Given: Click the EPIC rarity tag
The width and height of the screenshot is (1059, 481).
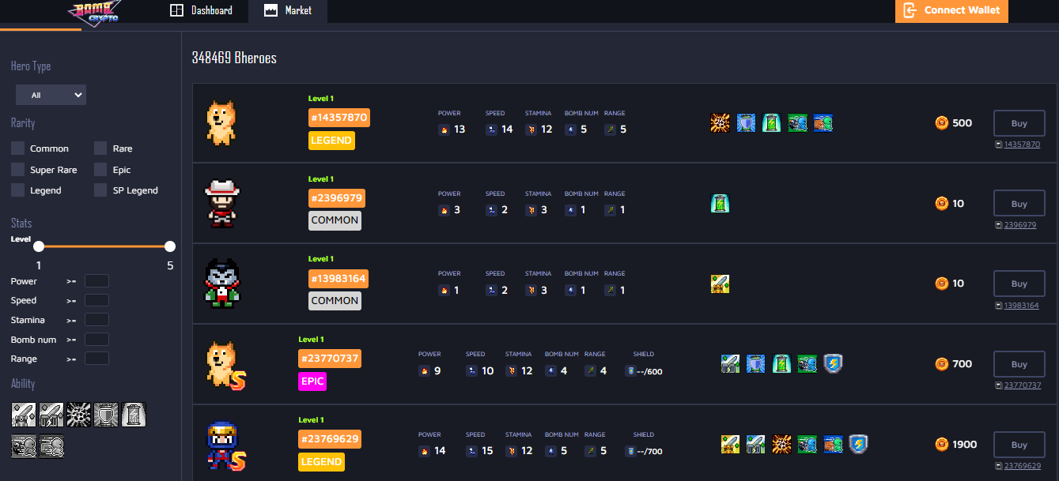Looking at the screenshot, I should click(312, 381).
